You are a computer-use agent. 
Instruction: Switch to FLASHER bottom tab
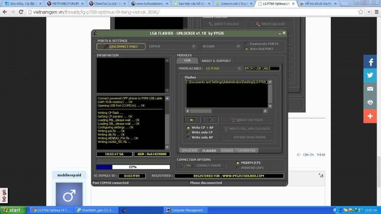[209, 150]
